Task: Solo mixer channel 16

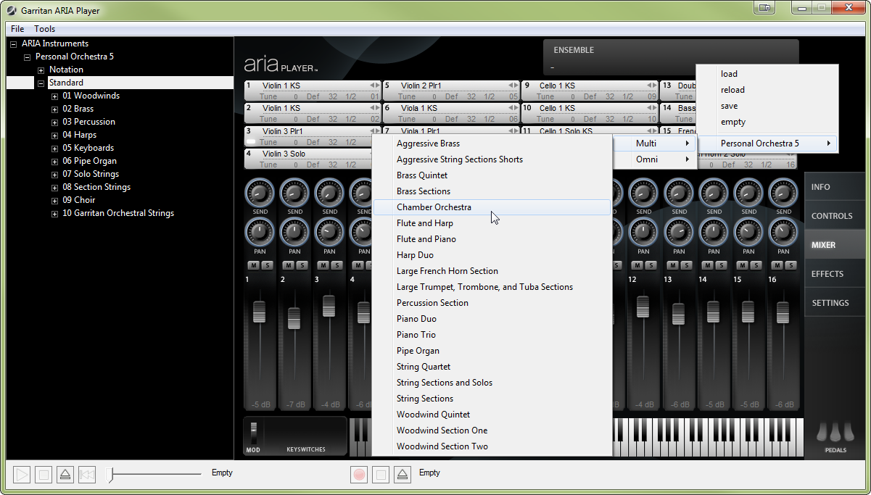Action: point(790,265)
